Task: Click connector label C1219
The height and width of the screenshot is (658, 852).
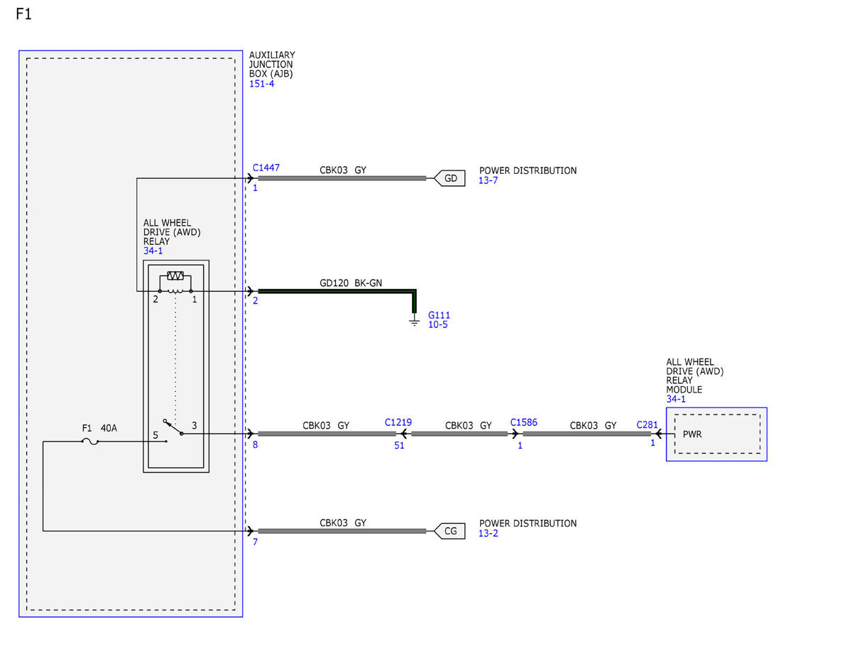Action: pos(398,422)
